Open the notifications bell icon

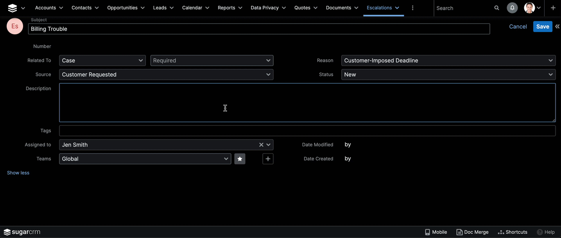[x=512, y=8]
